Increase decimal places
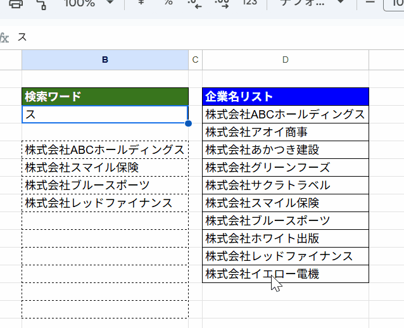This screenshot has height=328, width=404. click(222, 3)
